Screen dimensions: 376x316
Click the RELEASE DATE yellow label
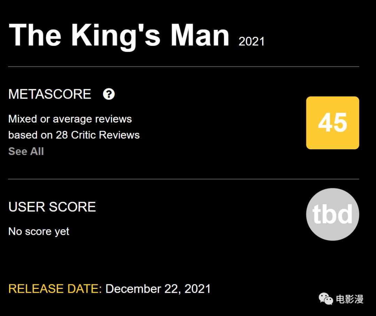(x=55, y=289)
